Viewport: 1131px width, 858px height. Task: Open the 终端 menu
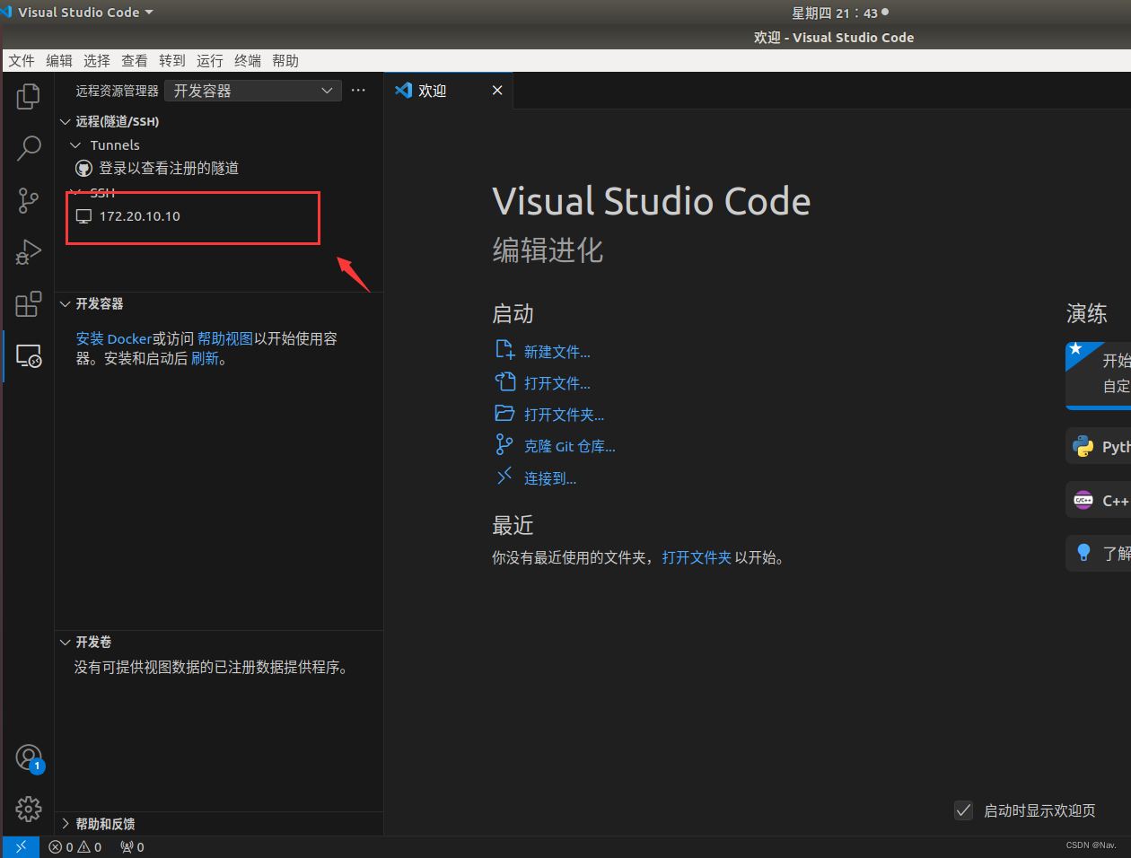pos(248,61)
